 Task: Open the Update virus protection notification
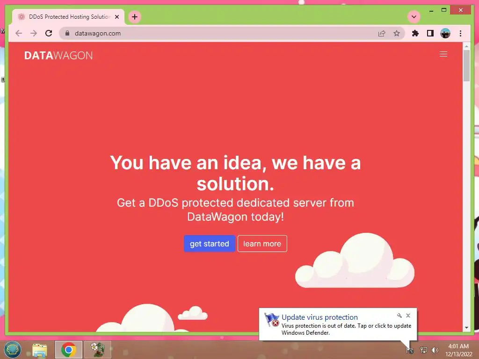coord(338,324)
